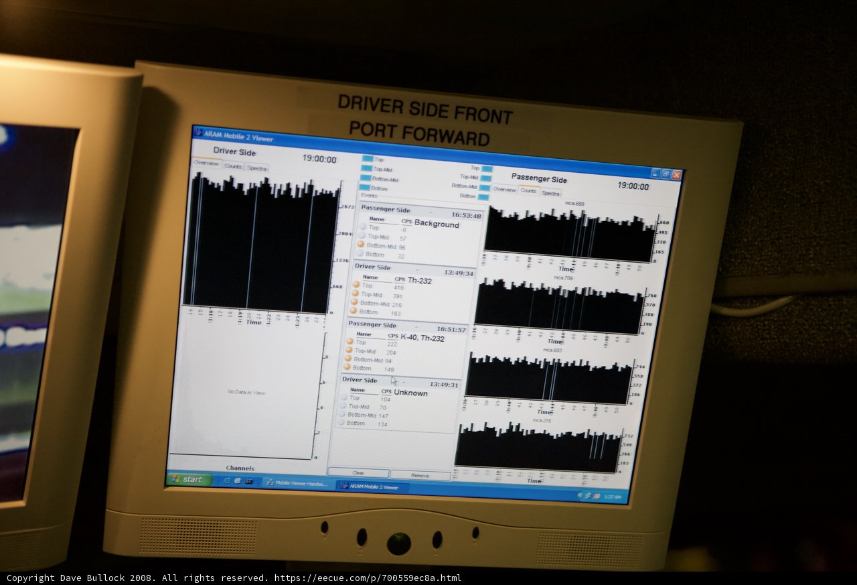Click the mca 215 passenger chart
857x585 pixels.
click(x=539, y=447)
